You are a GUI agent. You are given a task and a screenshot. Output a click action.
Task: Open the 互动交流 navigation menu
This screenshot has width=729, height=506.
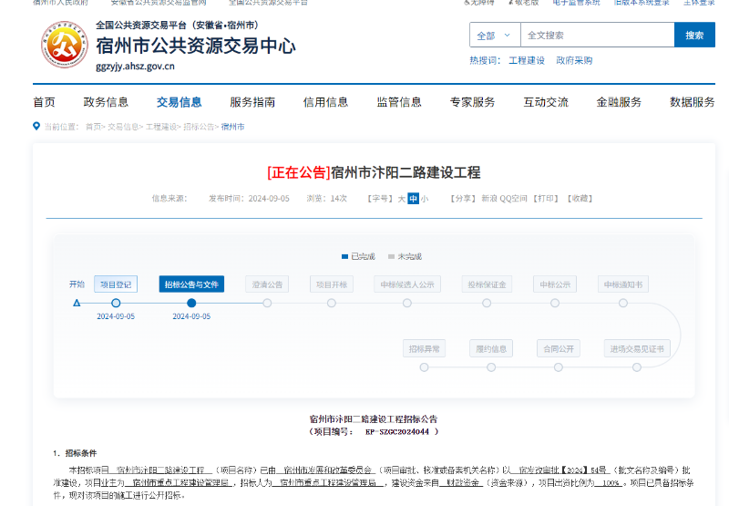click(546, 102)
